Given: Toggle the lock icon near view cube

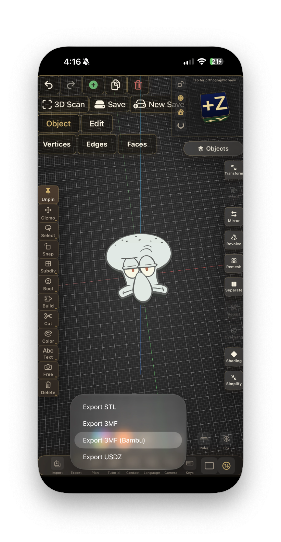Looking at the screenshot, I should point(181,84).
